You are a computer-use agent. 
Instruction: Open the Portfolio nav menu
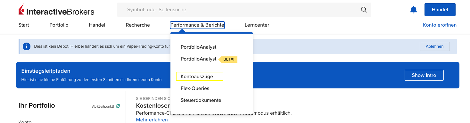point(59,25)
